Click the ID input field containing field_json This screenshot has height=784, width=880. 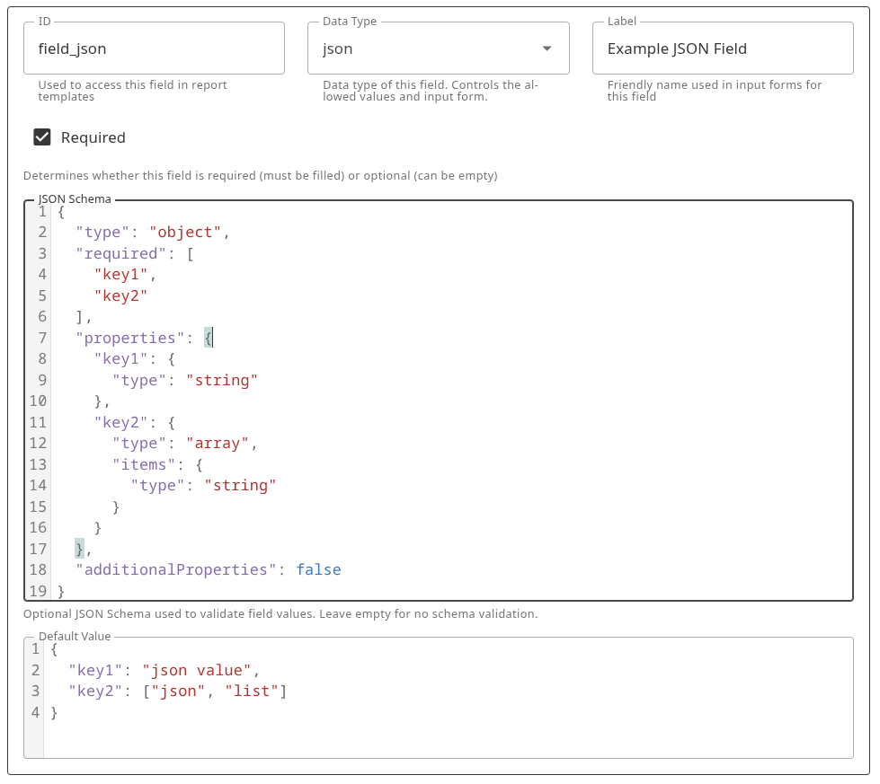(154, 48)
